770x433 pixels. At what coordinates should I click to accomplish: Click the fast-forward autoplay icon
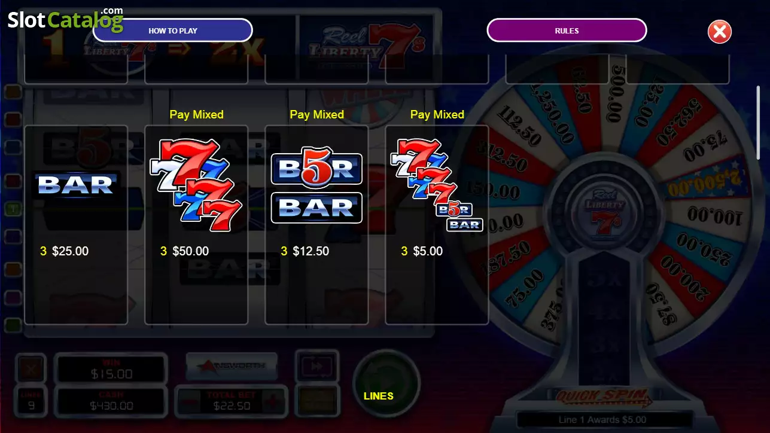[317, 365]
